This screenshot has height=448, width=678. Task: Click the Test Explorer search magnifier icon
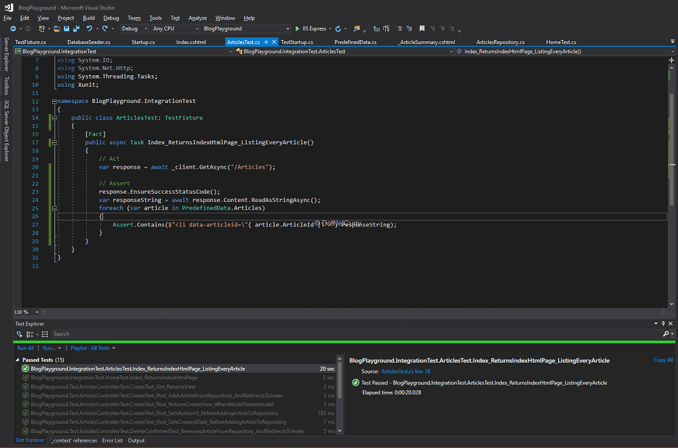[666, 334]
